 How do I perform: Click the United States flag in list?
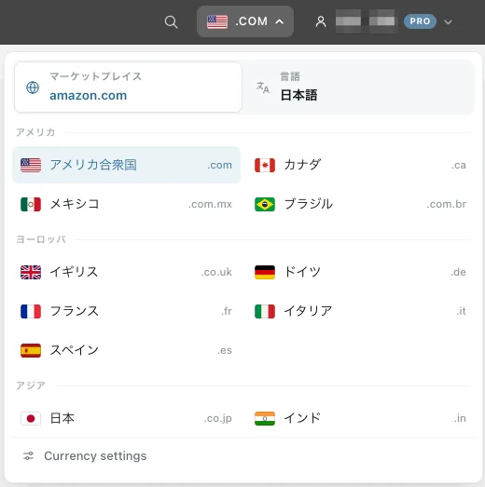(31, 165)
